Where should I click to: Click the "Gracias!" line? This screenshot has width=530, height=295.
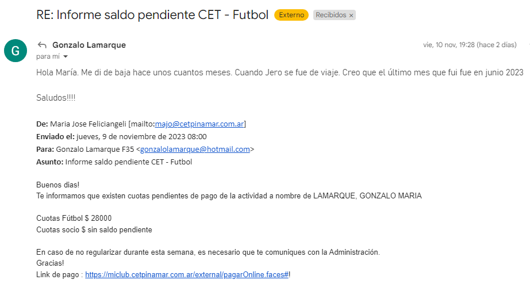(x=50, y=263)
